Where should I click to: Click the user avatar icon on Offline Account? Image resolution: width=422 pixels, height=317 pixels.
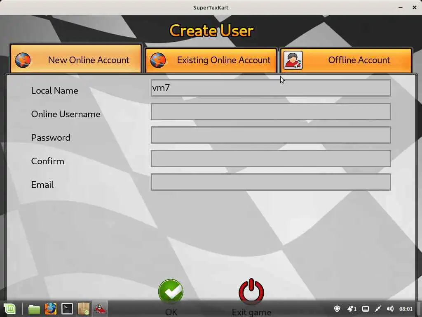pyautogui.click(x=293, y=60)
